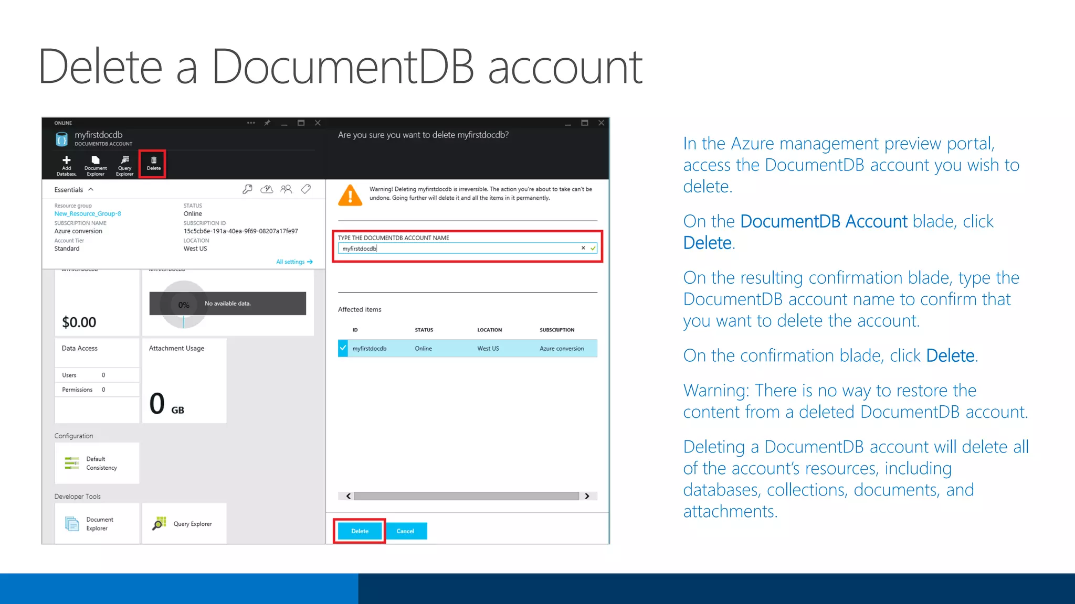1075x604 pixels.
Task: Click the myfirstdocdb blade title text
Action: tap(99, 135)
